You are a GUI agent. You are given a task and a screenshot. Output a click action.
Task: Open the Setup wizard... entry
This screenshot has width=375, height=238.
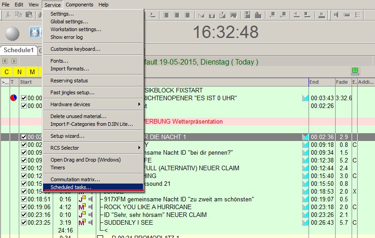(93, 136)
